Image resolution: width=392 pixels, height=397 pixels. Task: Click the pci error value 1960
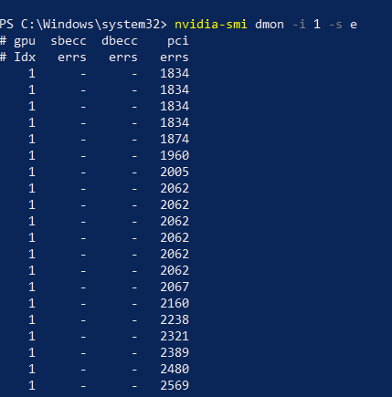click(175, 156)
